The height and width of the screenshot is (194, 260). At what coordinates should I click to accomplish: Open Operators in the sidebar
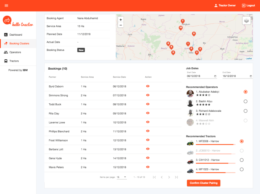point(15,52)
